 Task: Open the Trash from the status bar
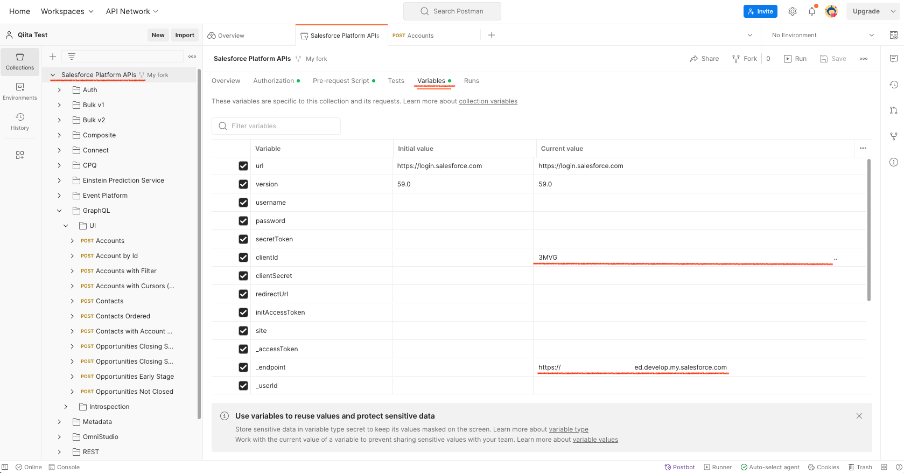pyautogui.click(x=860, y=467)
